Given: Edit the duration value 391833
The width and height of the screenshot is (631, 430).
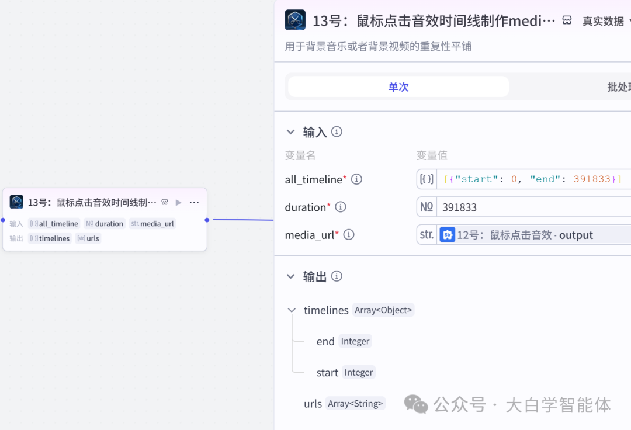Looking at the screenshot, I should (x=533, y=207).
